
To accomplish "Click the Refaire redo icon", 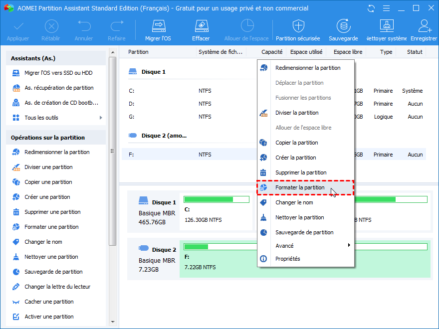I will (x=117, y=26).
